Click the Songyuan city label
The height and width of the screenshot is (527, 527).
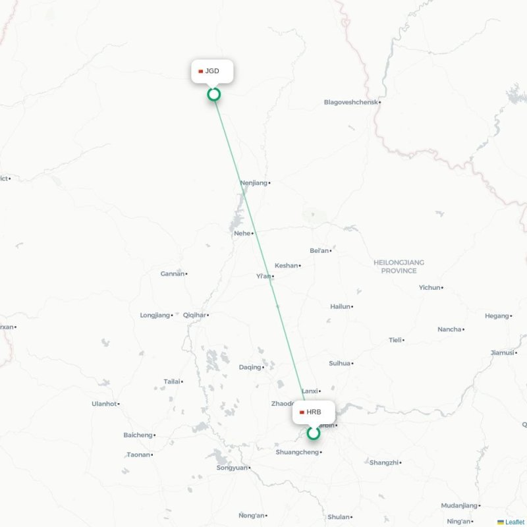232,468
